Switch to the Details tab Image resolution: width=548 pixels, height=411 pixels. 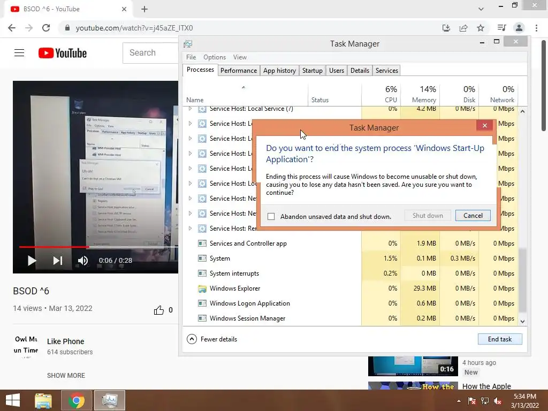point(360,71)
